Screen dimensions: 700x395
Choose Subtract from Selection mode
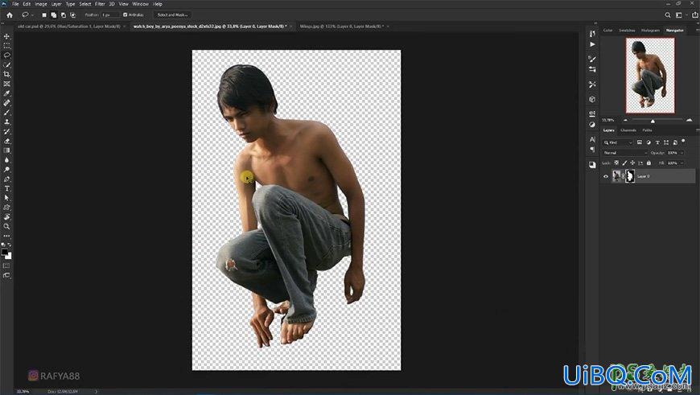tap(64, 14)
